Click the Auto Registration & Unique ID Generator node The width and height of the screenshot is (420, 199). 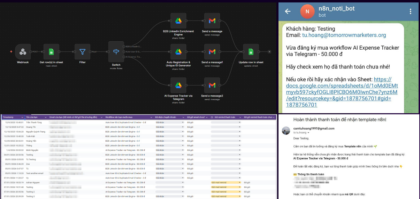[178, 52]
